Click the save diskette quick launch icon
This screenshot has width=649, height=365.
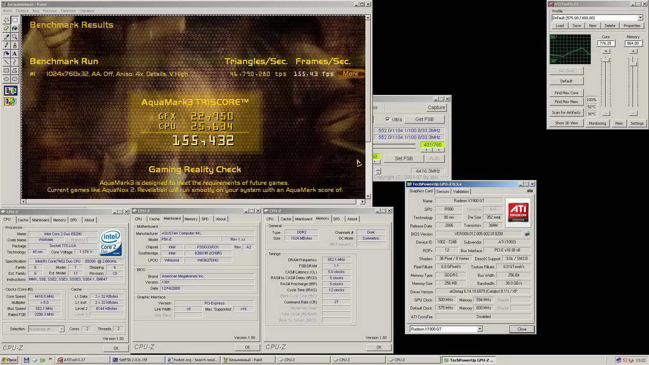pyautogui.click(x=26, y=360)
